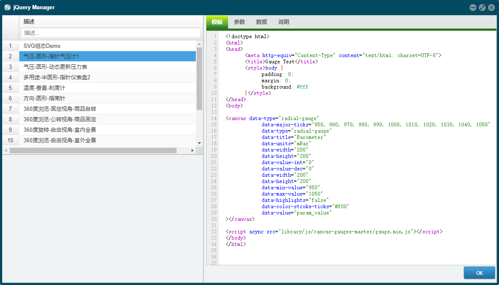Image resolution: width=499 pixels, height=285 pixels.
Task: Click the list's vertical scrollbar thumb
Action: point(200,78)
